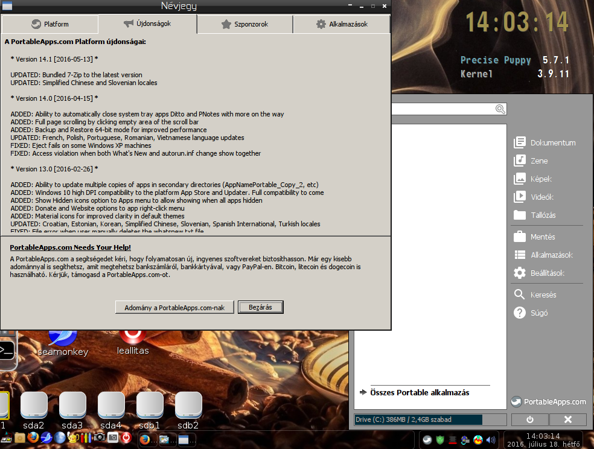This screenshot has height=449, width=594.
Task: Open the Szponzorok tab
Action: (244, 24)
